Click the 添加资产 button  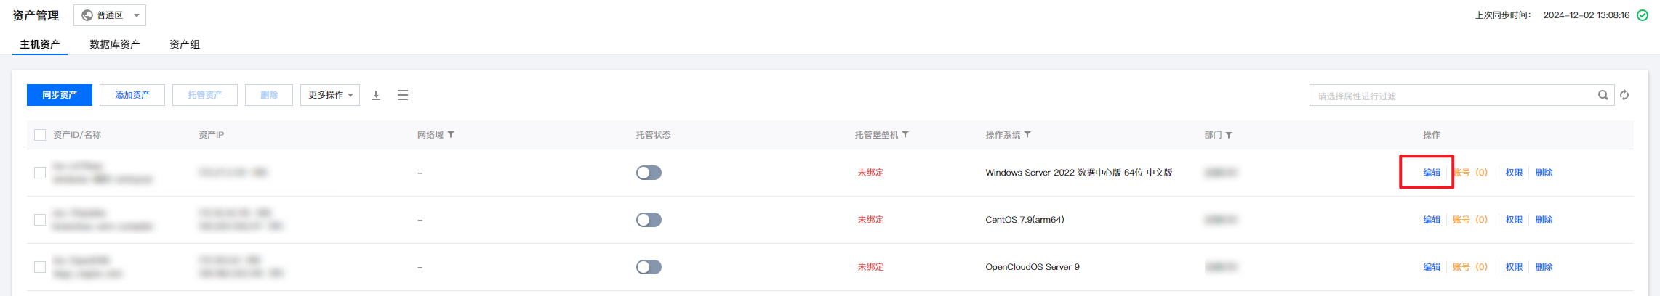pyautogui.click(x=132, y=95)
